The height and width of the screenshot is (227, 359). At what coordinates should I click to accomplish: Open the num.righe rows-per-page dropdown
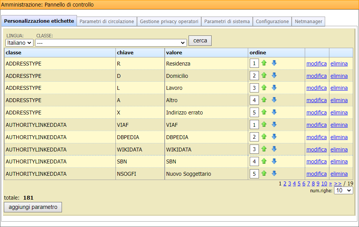coord(343,190)
